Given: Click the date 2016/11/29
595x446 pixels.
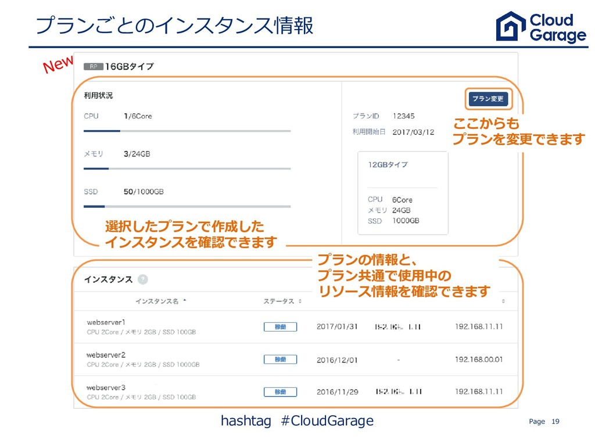Looking at the screenshot, I should [338, 392].
